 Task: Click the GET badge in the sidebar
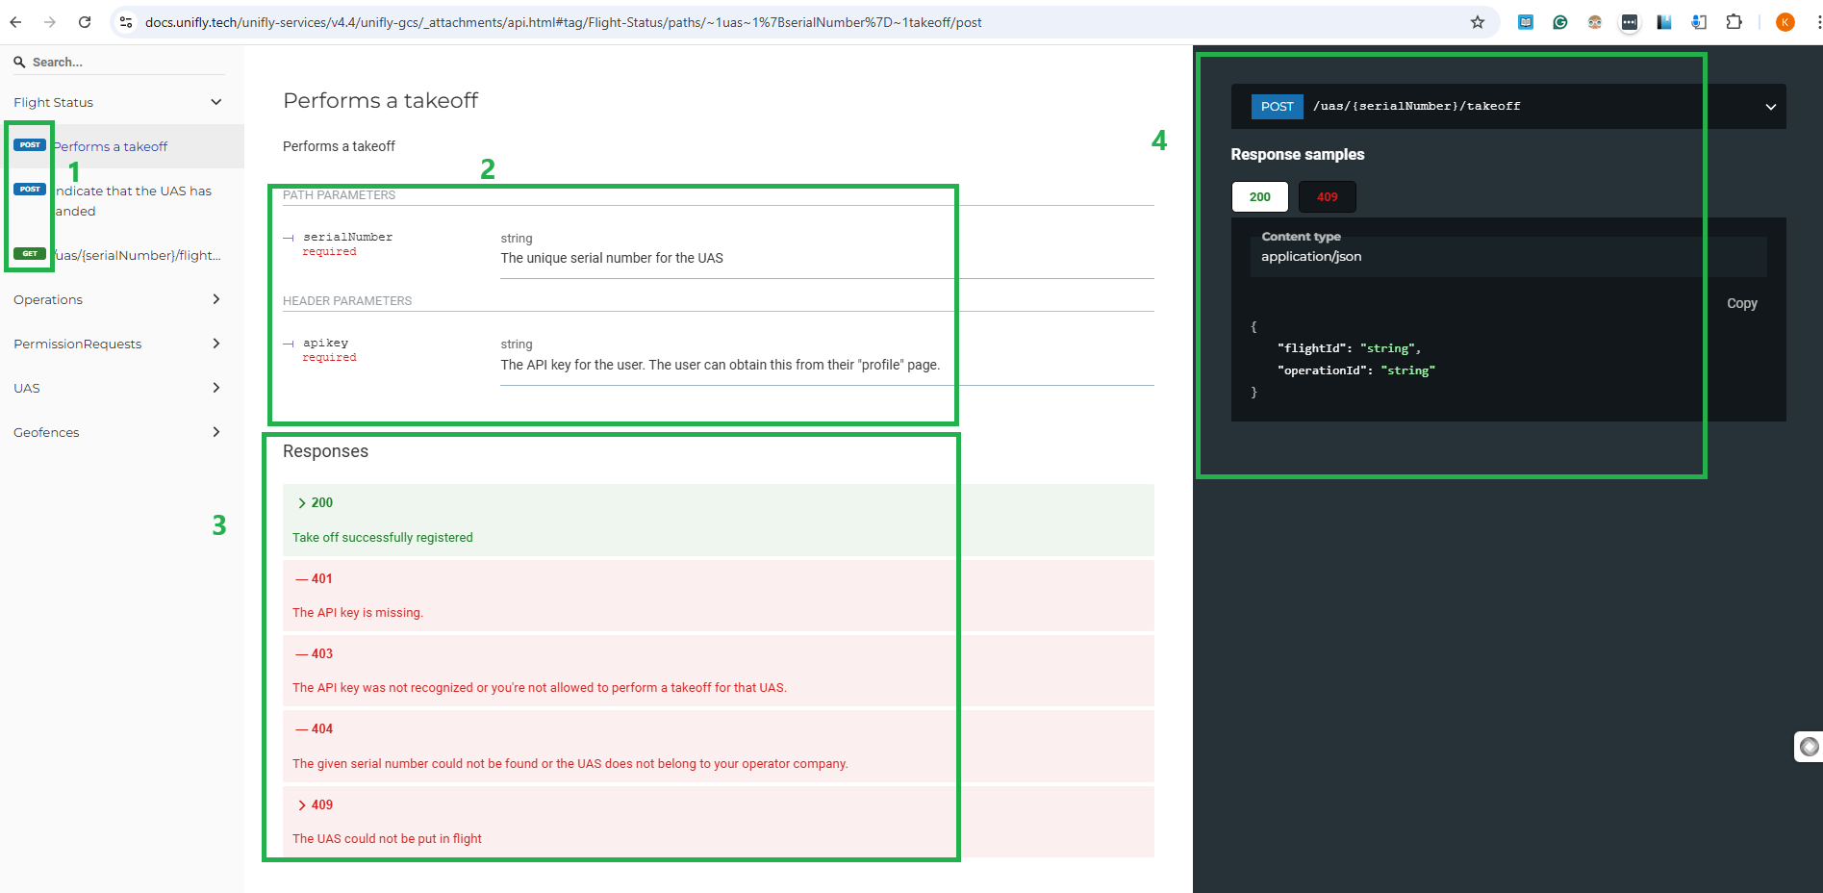tap(29, 253)
